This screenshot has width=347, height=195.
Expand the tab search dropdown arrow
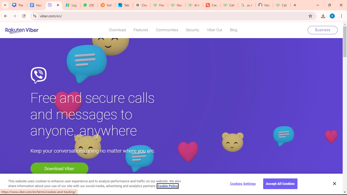coord(5,5)
